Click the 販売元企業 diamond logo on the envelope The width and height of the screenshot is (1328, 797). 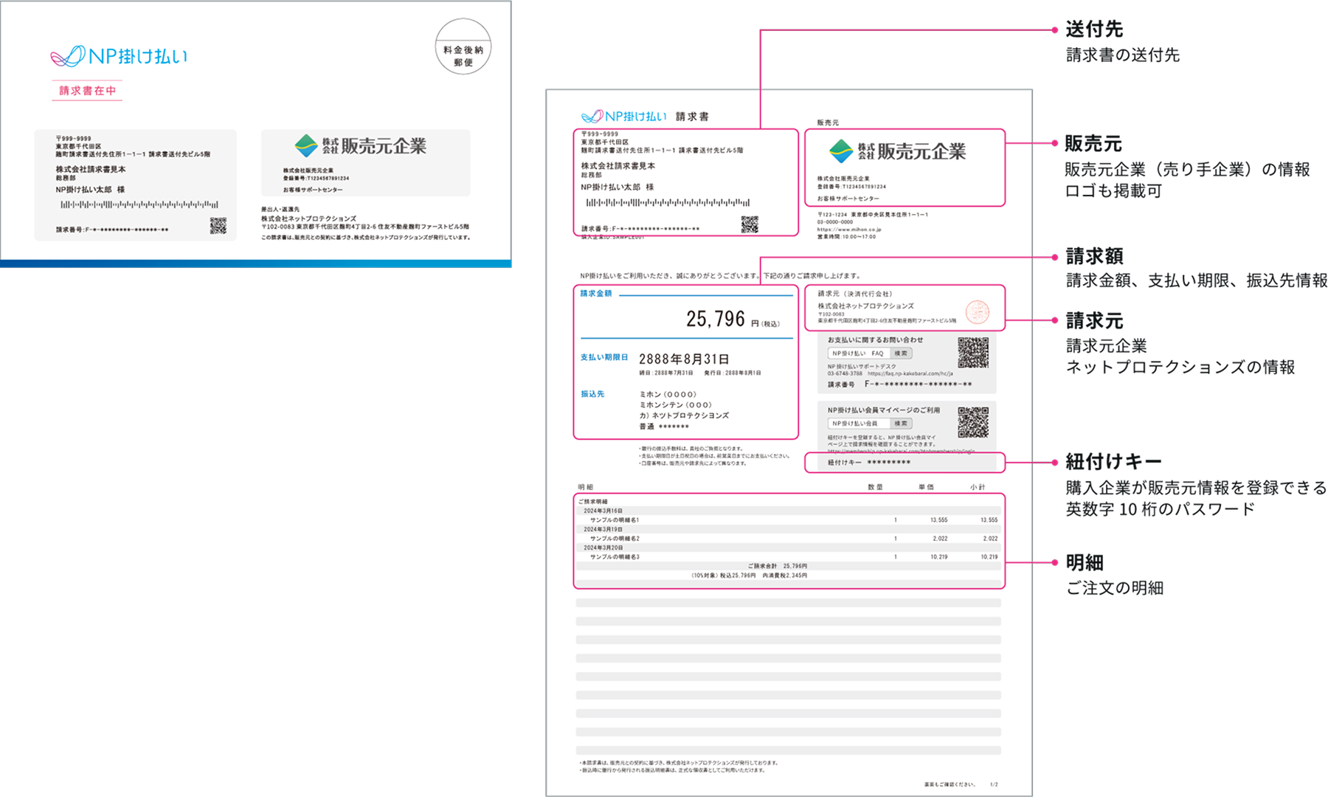pyautogui.click(x=305, y=146)
